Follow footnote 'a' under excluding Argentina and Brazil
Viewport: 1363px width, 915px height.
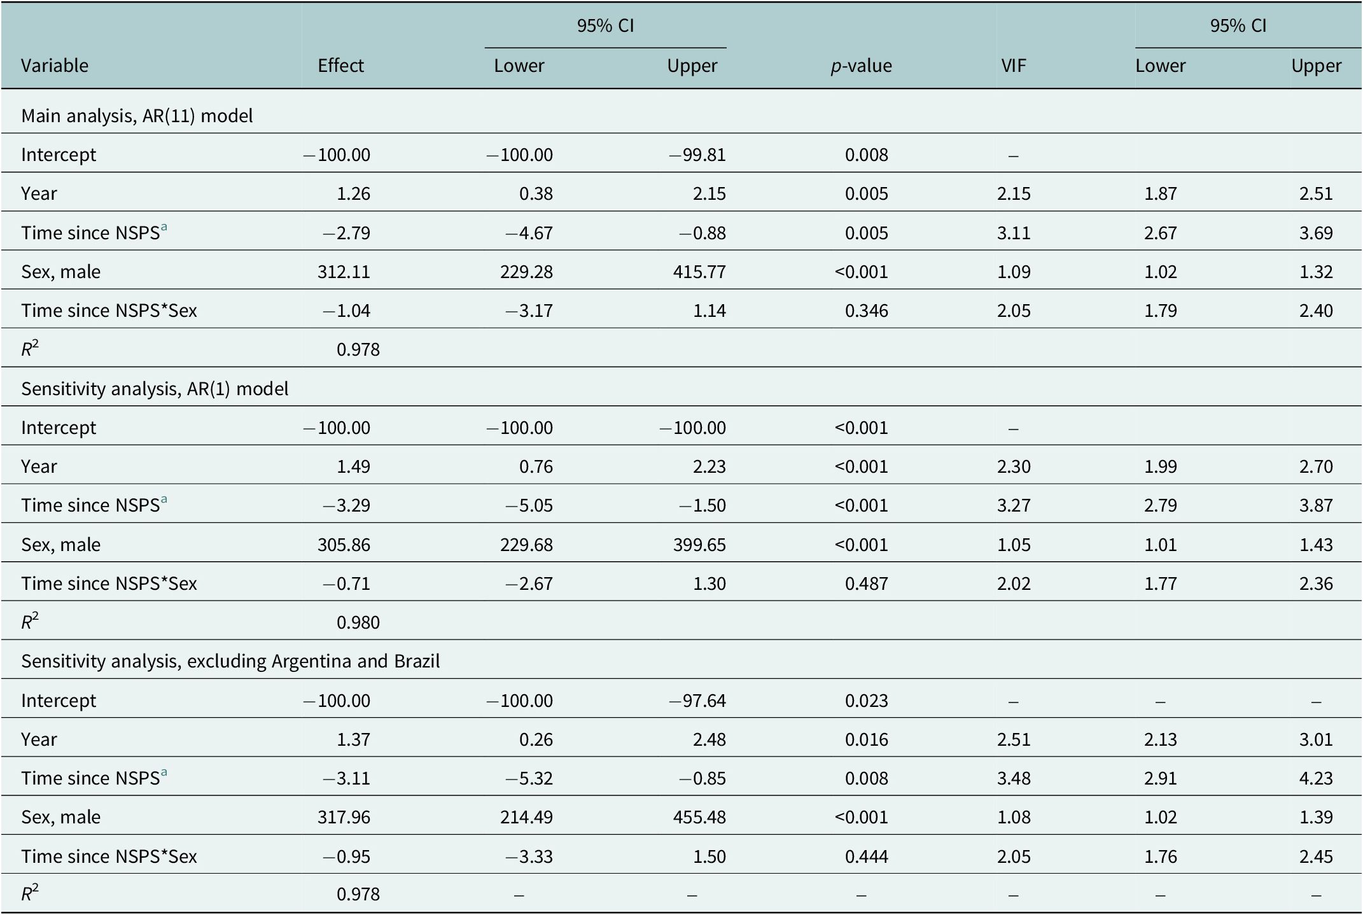click(x=164, y=773)
